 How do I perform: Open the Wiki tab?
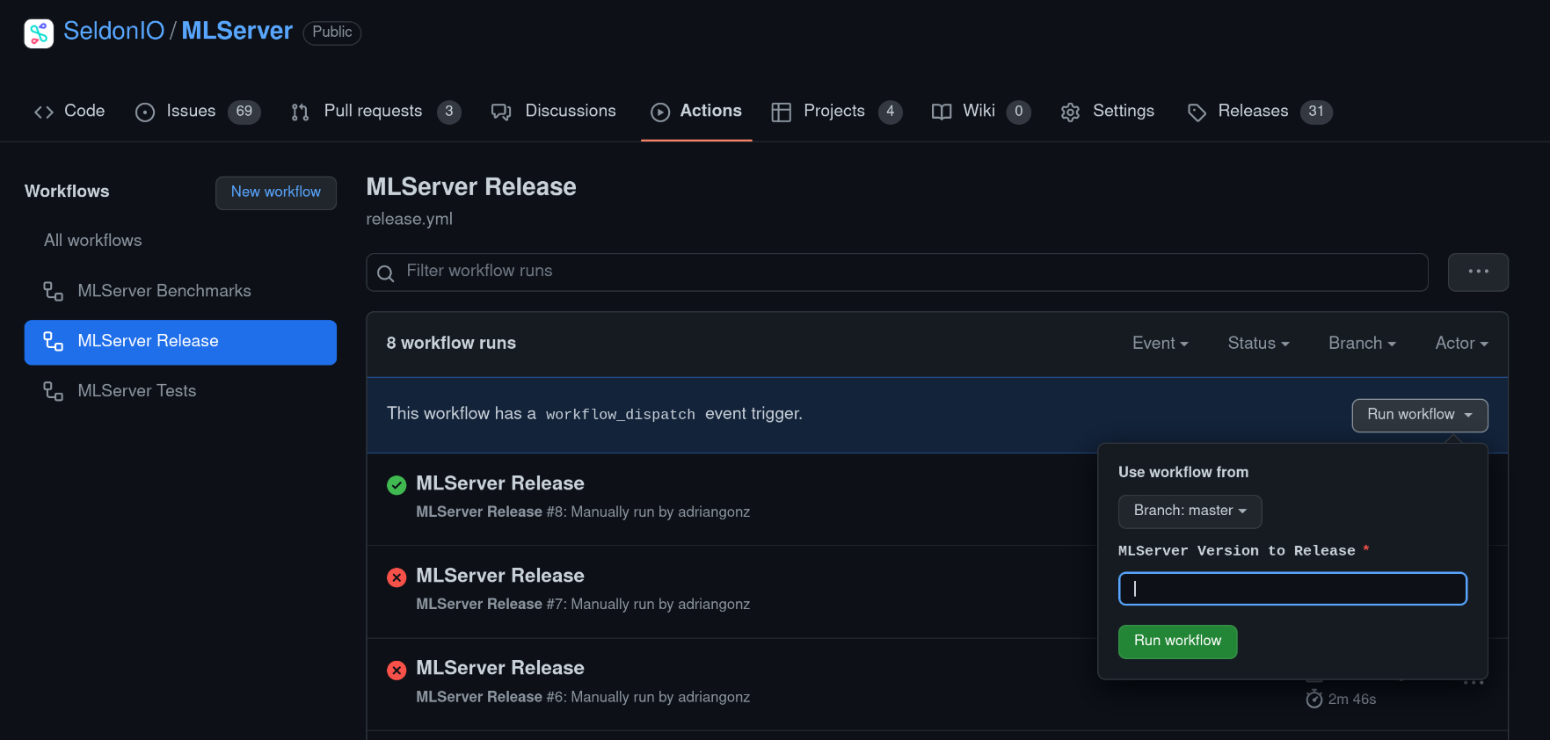980,112
